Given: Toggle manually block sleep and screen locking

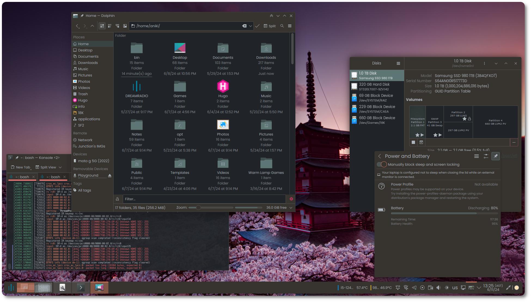Looking at the screenshot, I should pyautogui.click(x=382, y=164).
